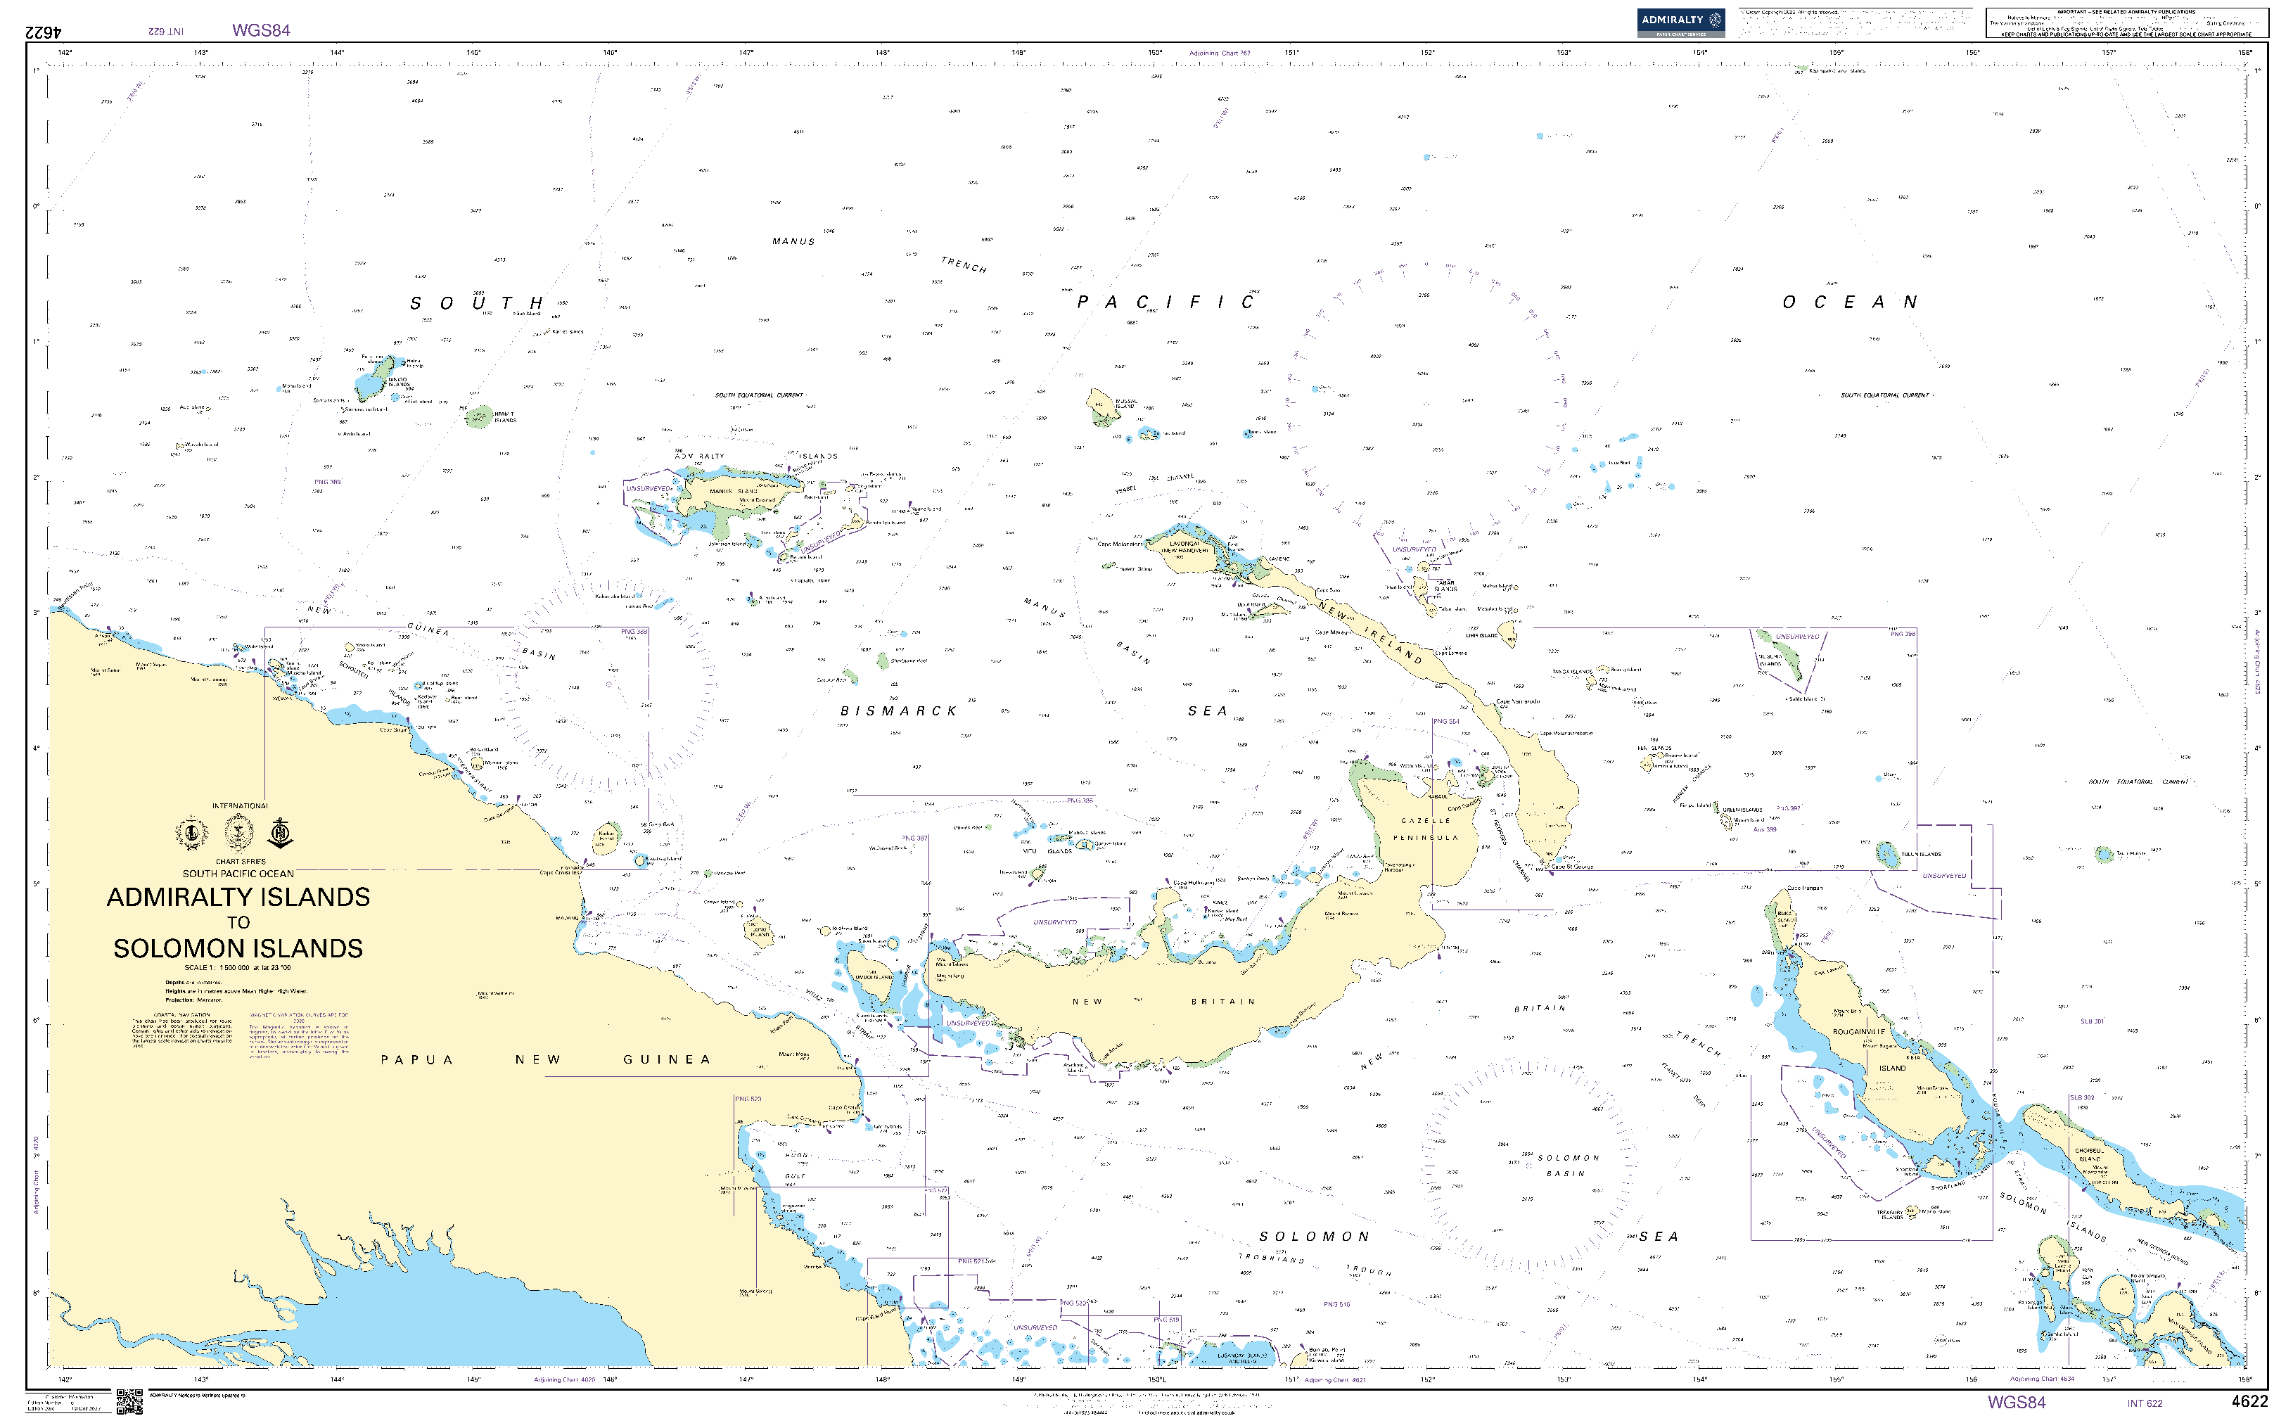
Task: Click the PNG 398 chart reference
Action: click(x=1903, y=634)
